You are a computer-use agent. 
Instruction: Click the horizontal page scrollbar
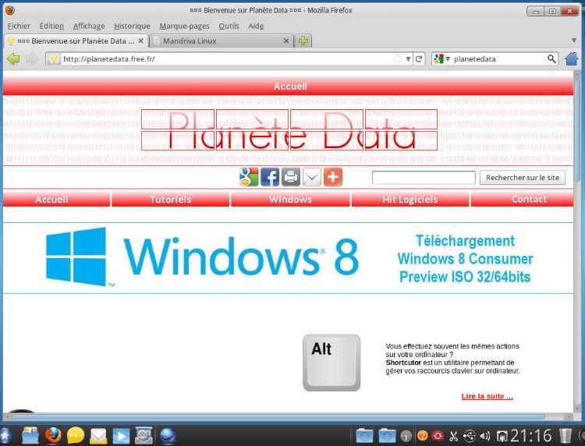[278, 416]
